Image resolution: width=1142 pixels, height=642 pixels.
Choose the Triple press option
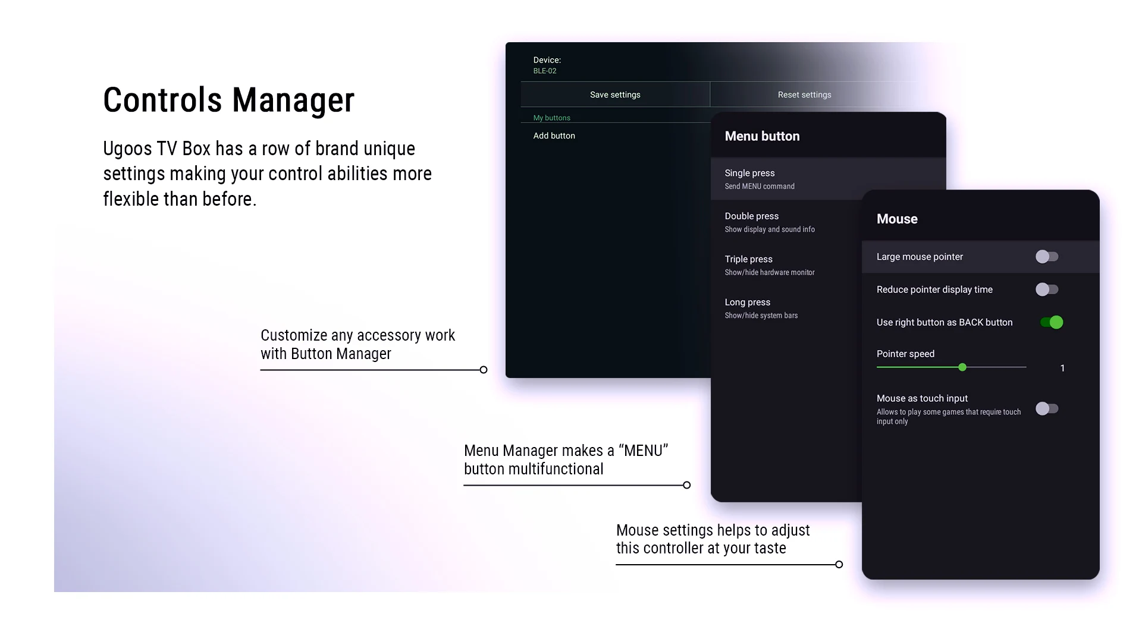(x=786, y=265)
